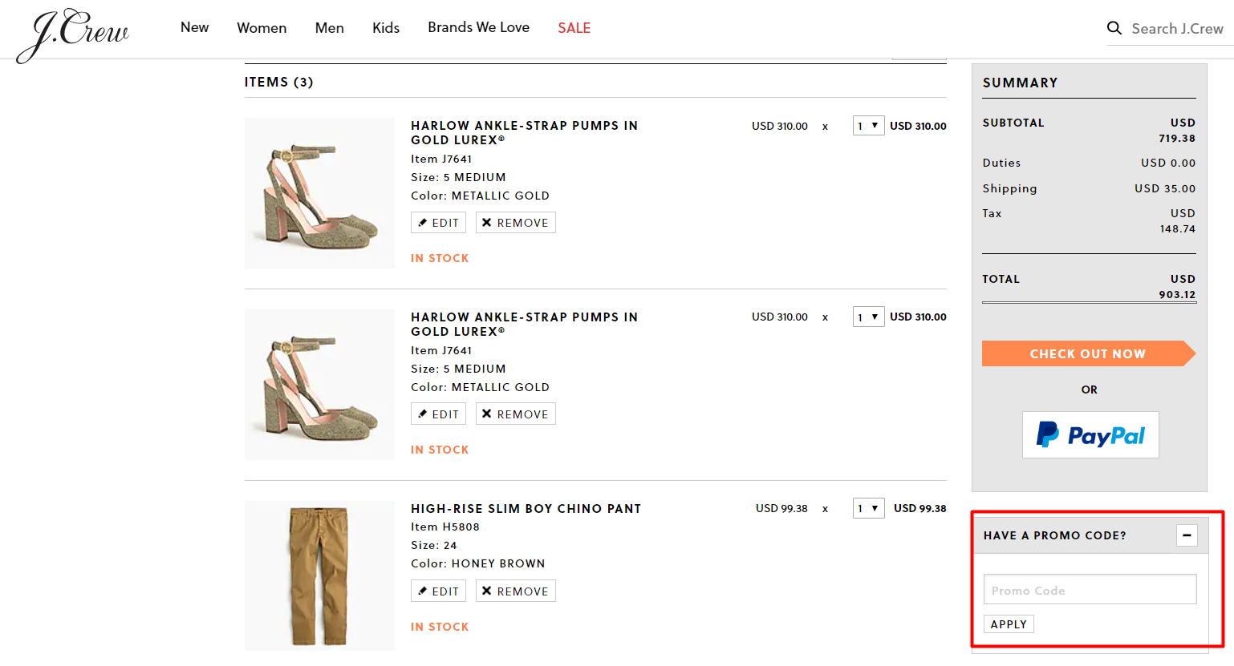Screen dimensions: 1234x666
Task: Open the Women menu
Action: pos(262,28)
